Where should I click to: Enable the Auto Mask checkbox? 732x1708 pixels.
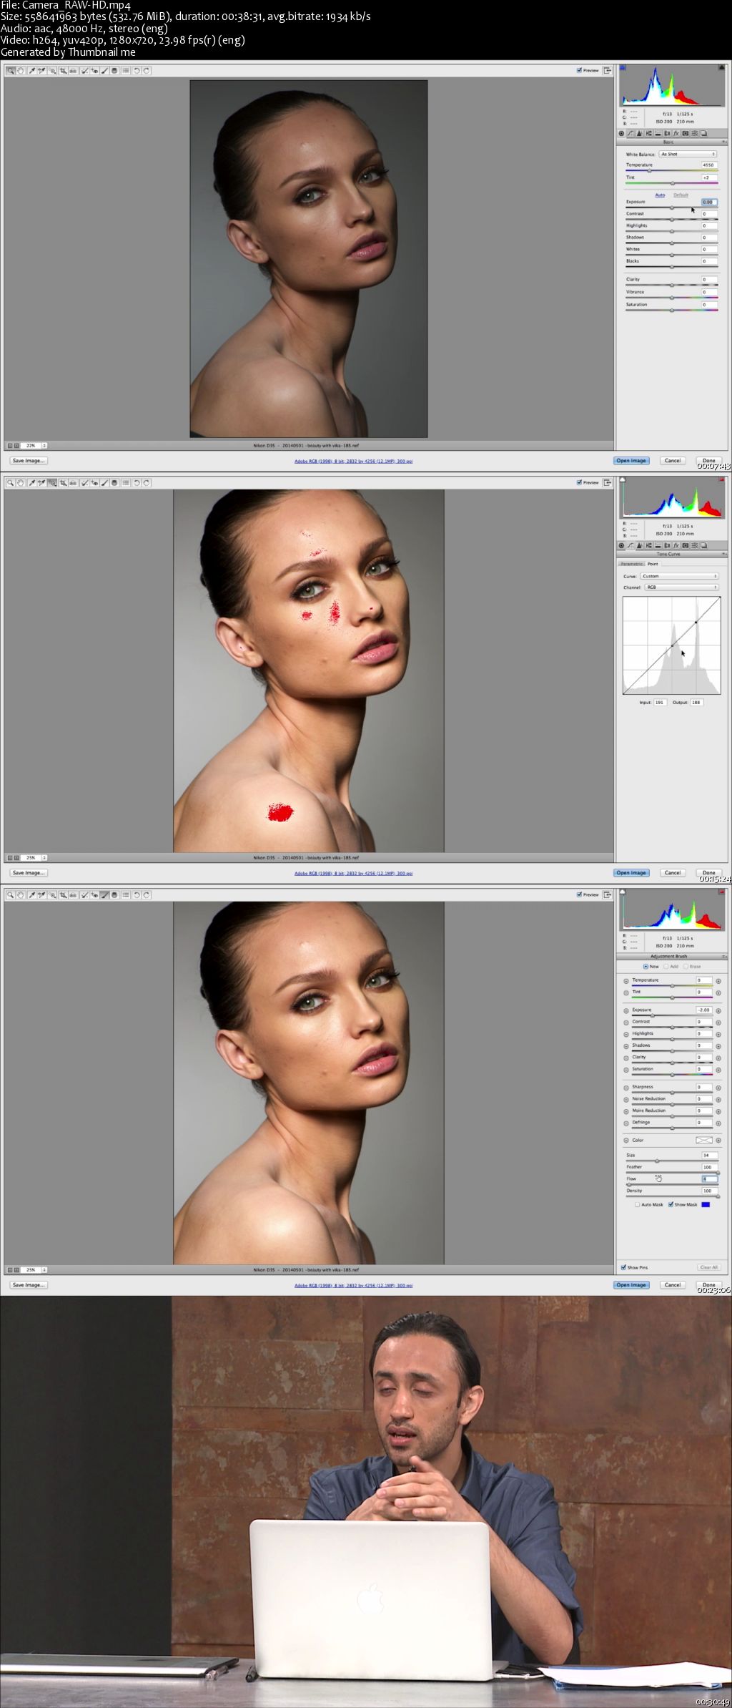click(638, 1204)
